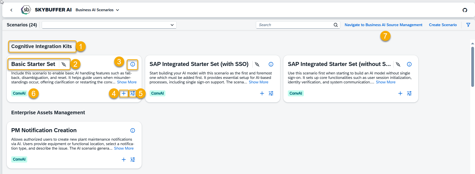Click the Basic Starter Set title
475x174 pixels.
(33, 64)
